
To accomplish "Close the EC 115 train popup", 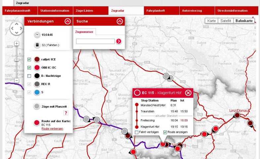I will coord(188,93).
